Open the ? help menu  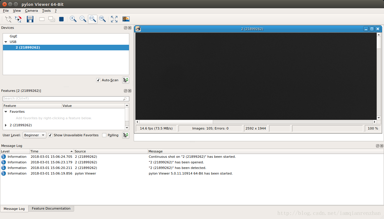(x=55, y=11)
